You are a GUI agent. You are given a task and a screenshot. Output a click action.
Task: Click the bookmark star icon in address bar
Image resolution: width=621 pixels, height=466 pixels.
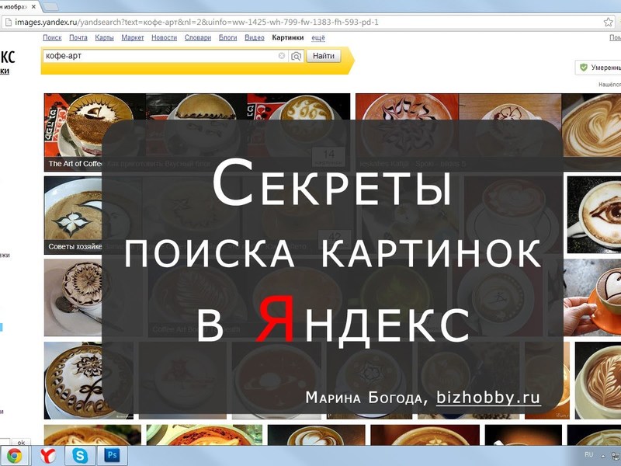pos(608,23)
